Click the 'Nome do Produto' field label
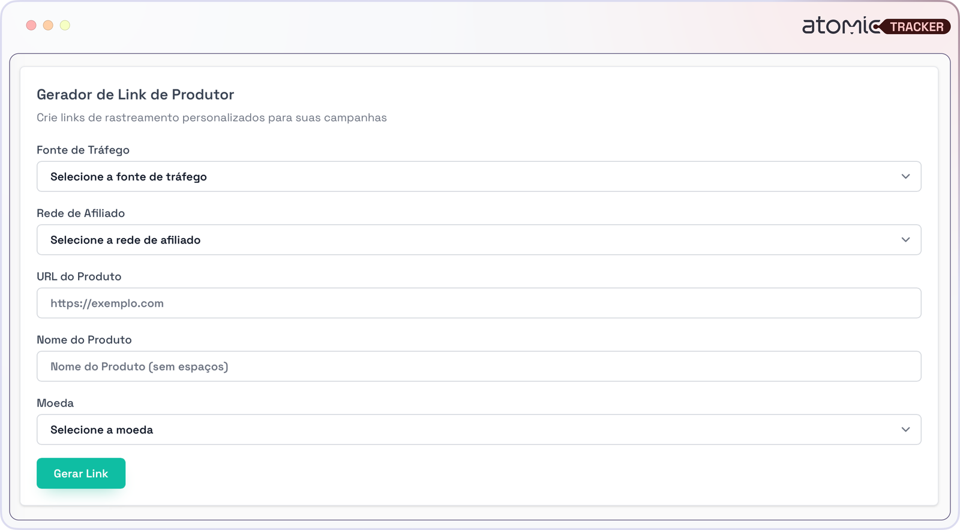 (84, 340)
